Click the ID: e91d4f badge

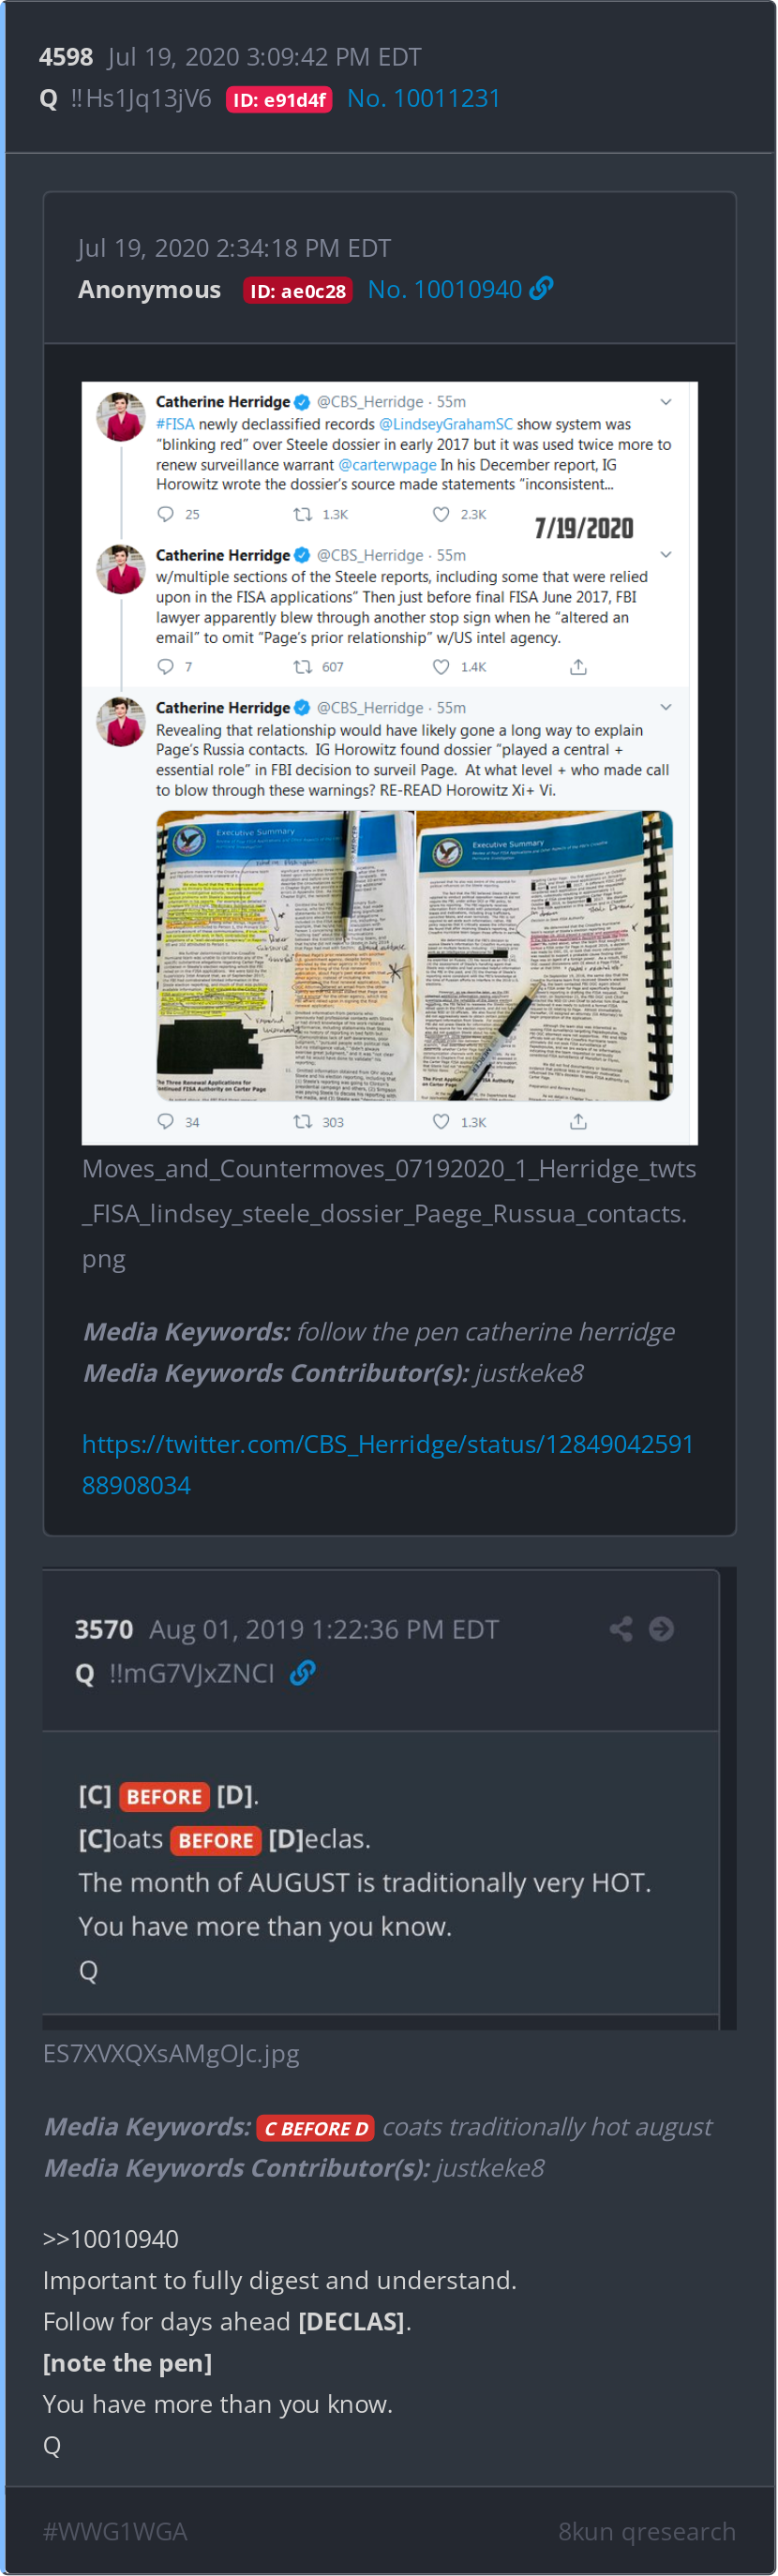point(279,100)
